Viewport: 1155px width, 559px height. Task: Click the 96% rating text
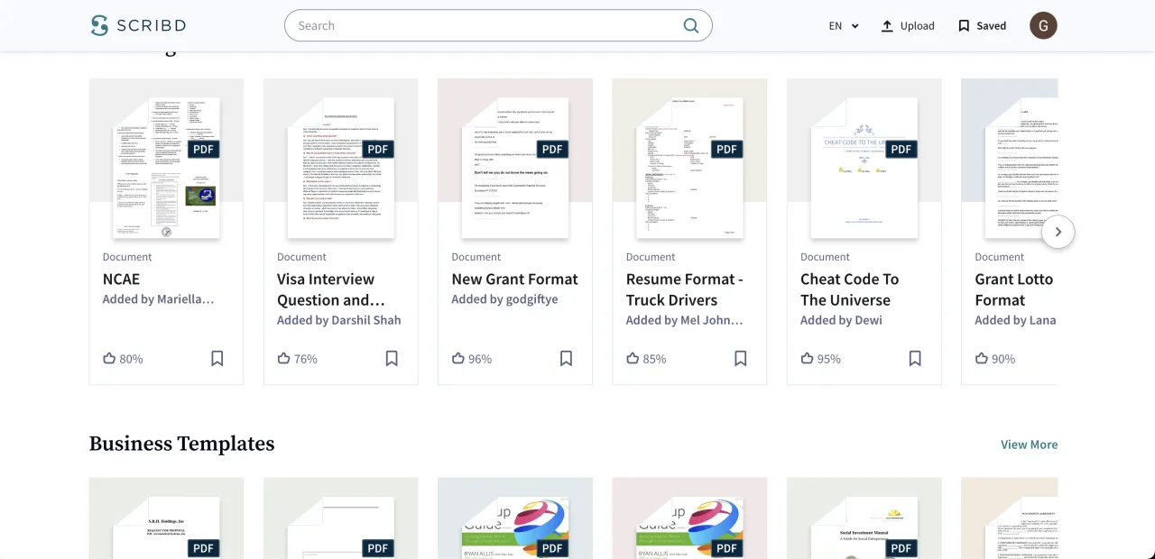tap(480, 359)
